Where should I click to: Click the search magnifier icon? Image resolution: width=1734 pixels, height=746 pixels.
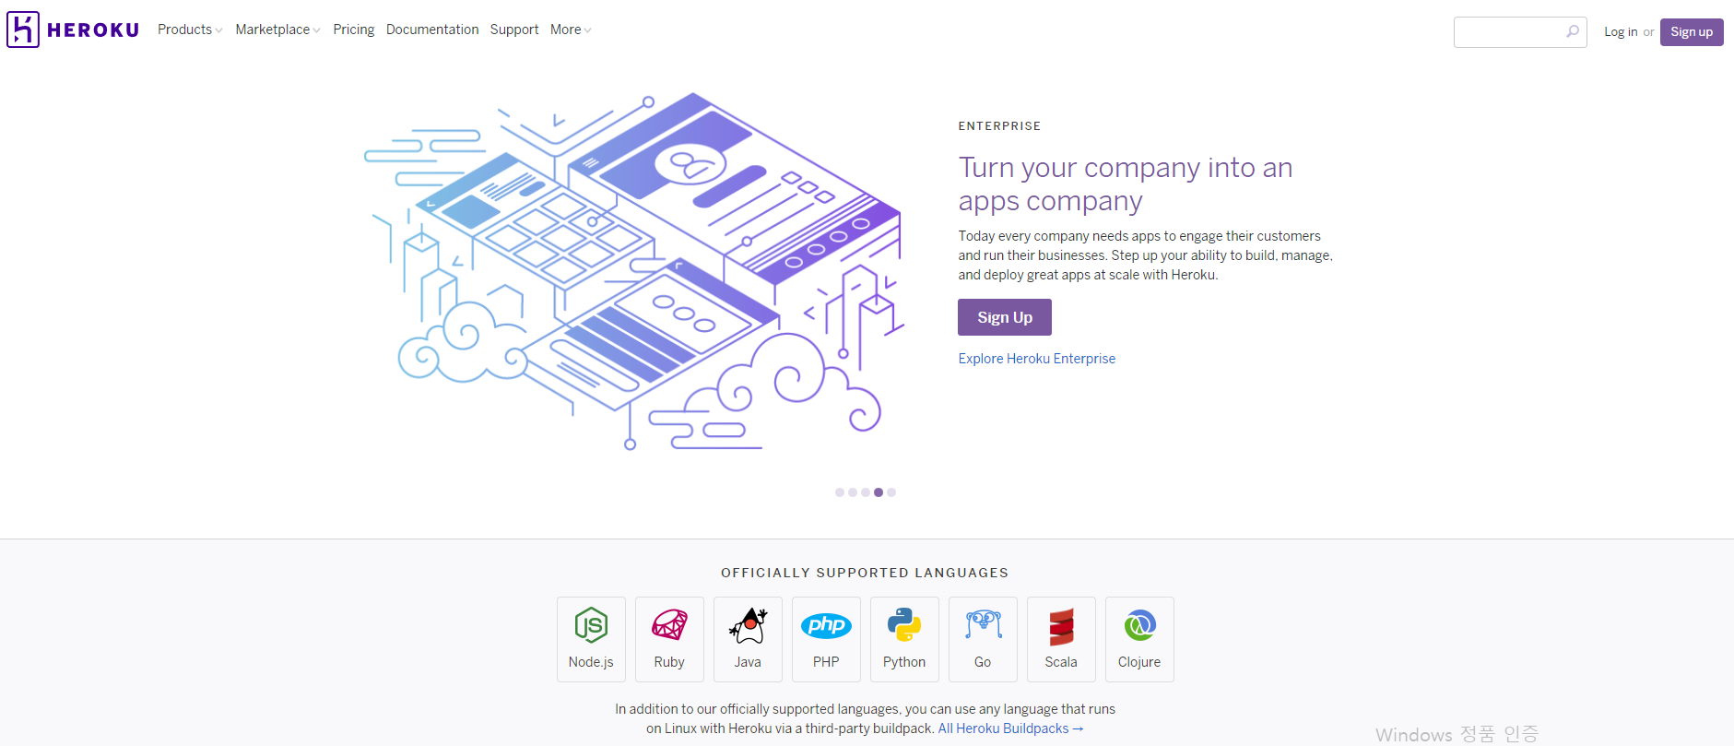[x=1573, y=31]
